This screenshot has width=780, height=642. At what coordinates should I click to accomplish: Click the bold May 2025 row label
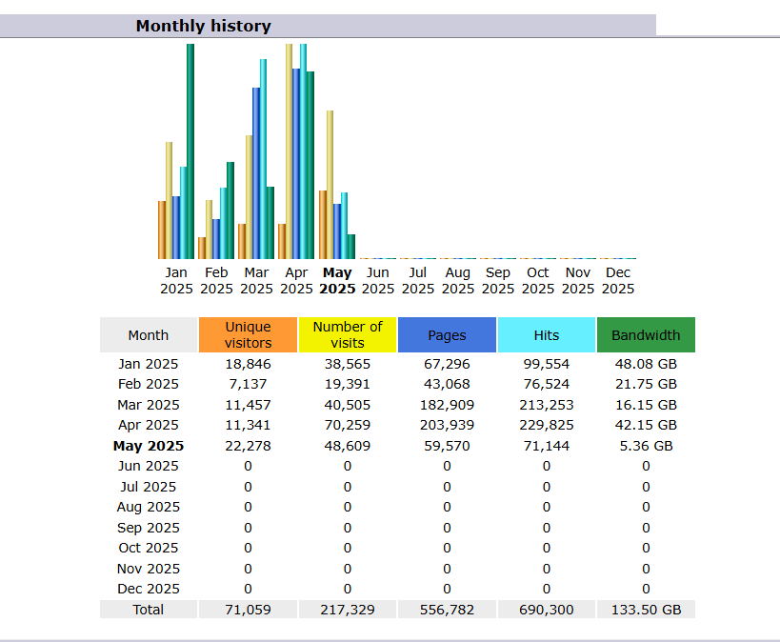(x=149, y=446)
